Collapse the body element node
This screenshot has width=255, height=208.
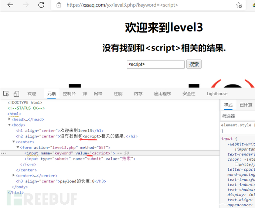click(10, 125)
